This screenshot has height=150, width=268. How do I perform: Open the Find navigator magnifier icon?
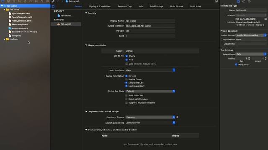click(20, 1)
